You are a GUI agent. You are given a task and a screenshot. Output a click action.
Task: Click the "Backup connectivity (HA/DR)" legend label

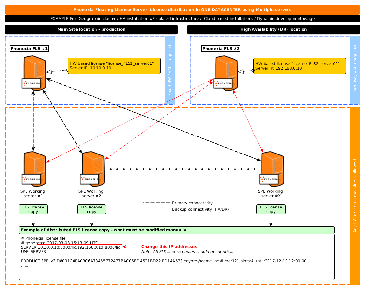pyautogui.click(x=200, y=209)
